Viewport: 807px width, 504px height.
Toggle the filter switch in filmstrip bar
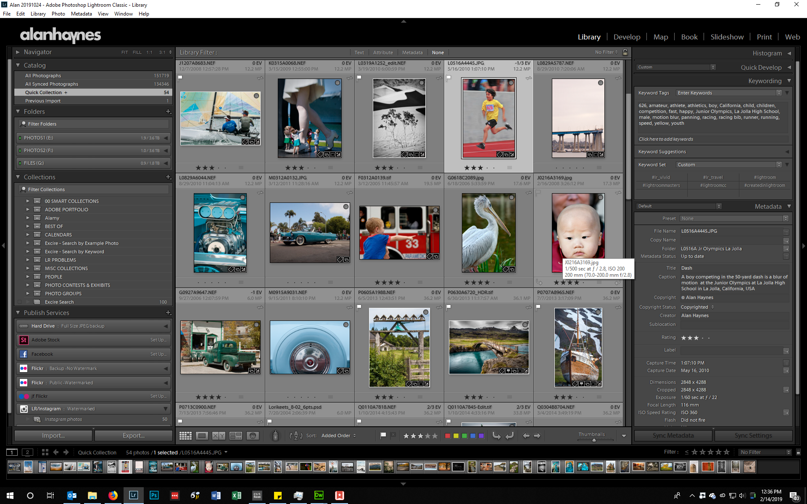click(798, 452)
